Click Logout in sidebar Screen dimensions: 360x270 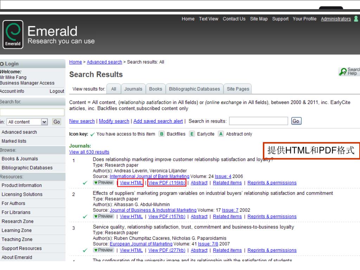click(57, 91)
